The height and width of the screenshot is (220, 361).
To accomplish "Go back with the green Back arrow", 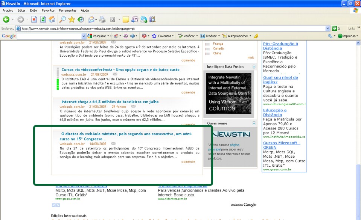I will (x=6, y=20).
